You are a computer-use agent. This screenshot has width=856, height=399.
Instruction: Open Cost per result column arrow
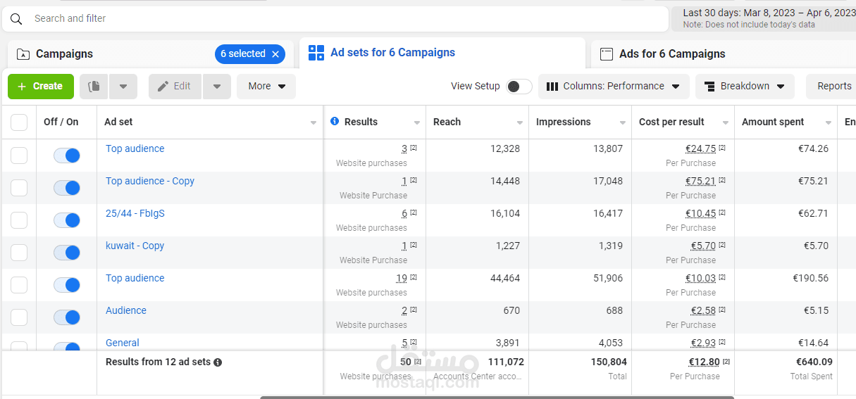(725, 123)
